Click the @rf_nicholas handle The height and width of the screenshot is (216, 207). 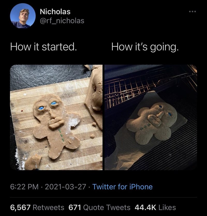(62, 20)
